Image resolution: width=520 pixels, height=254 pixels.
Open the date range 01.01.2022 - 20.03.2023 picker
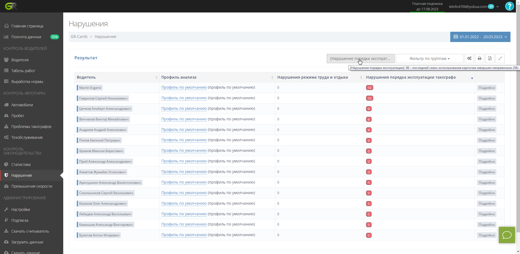click(480, 37)
